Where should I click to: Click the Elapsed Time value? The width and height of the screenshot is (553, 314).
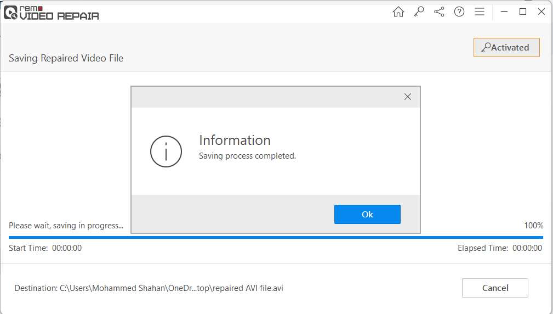tap(527, 248)
